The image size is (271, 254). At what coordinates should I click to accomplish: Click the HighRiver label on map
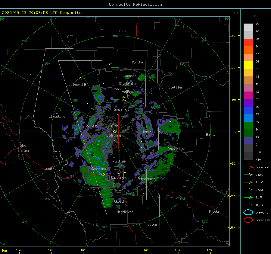[x=125, y=212]
